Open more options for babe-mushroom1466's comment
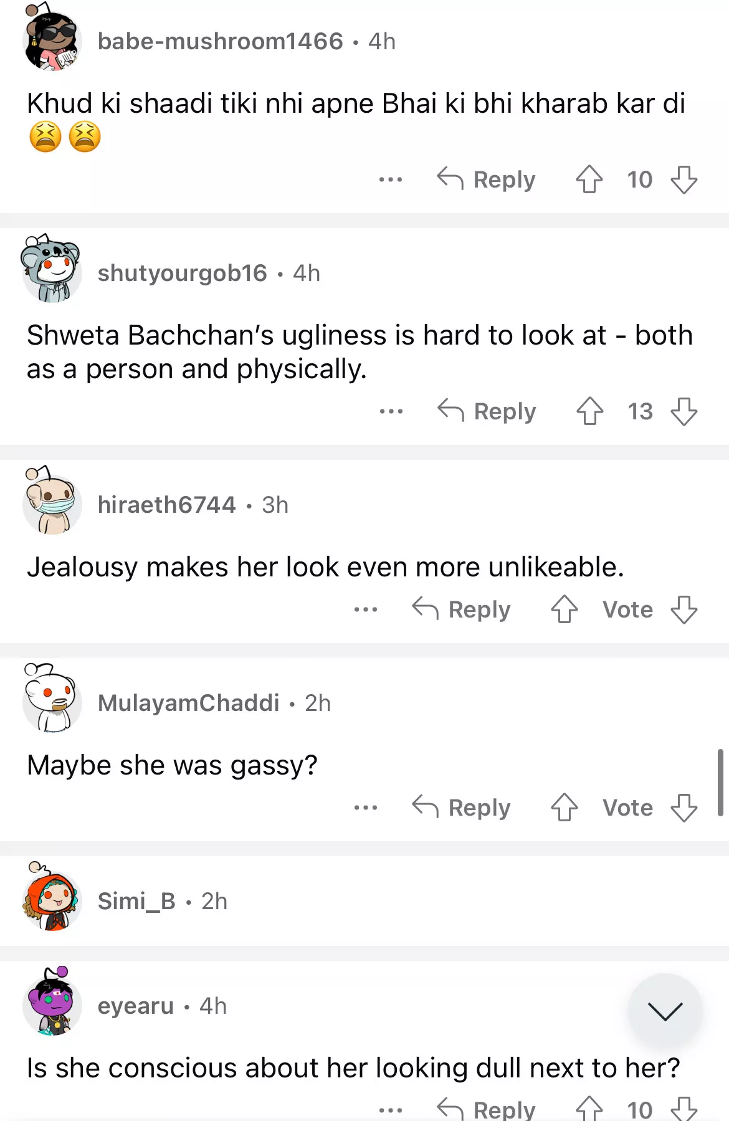The width and height of the screenshot is (729, 1121). pyautogui.click(x=391, y=179)
